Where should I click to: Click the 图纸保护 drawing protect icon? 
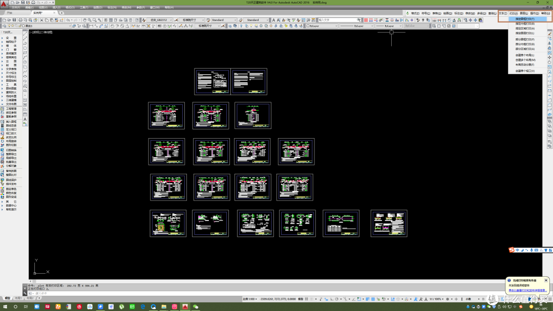tap(3, 180)
